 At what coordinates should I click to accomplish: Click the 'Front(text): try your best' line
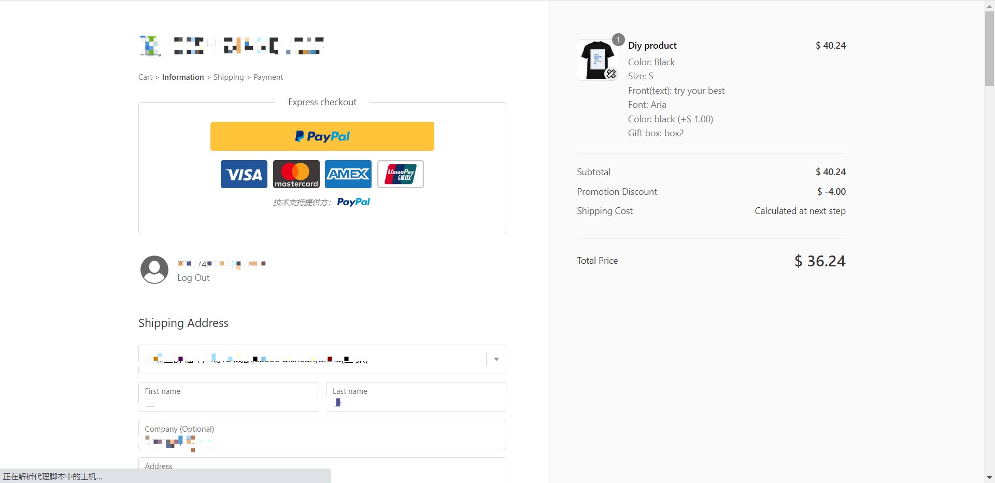pyautogui.click(x=676, y=91)
